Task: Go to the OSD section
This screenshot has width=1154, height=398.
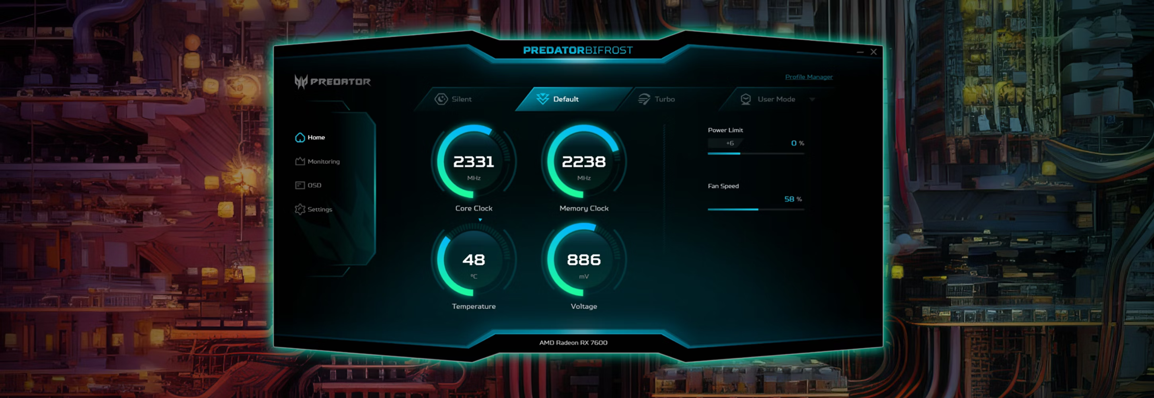Action: point(308,185)
